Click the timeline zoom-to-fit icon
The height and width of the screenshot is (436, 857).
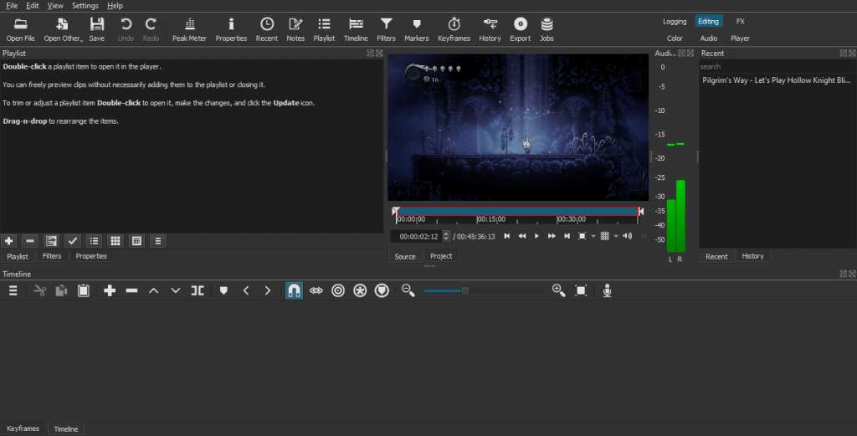click(581, 290)
